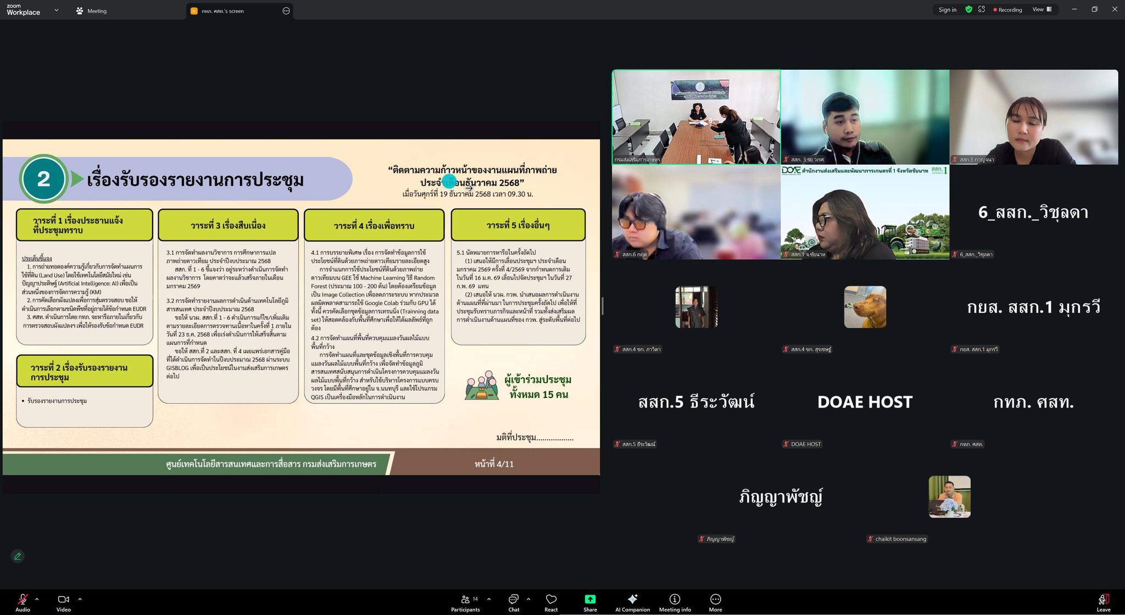Open the shared screen options ellipsis

[x=286, y=10]
